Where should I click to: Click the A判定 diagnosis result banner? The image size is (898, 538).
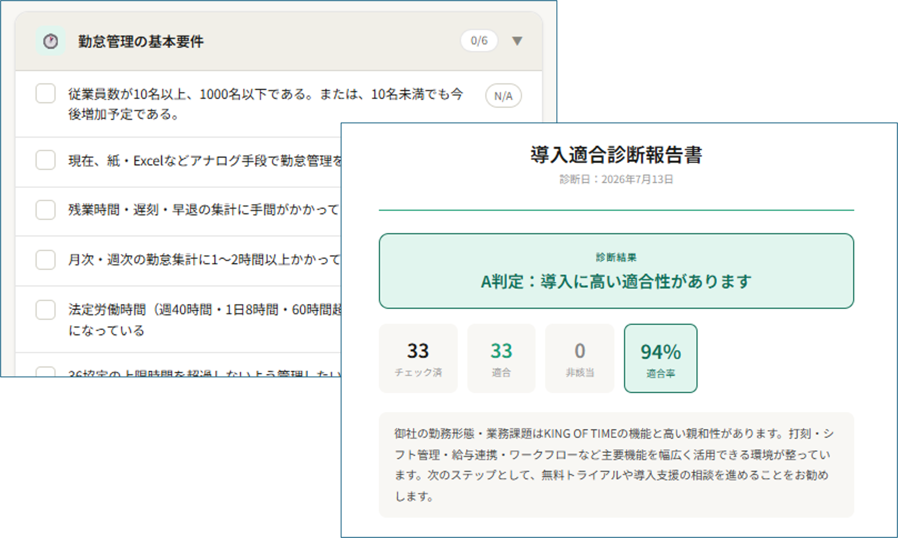(616, 271)
